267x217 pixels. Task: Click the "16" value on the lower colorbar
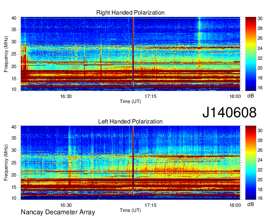(x=260, y=198)
